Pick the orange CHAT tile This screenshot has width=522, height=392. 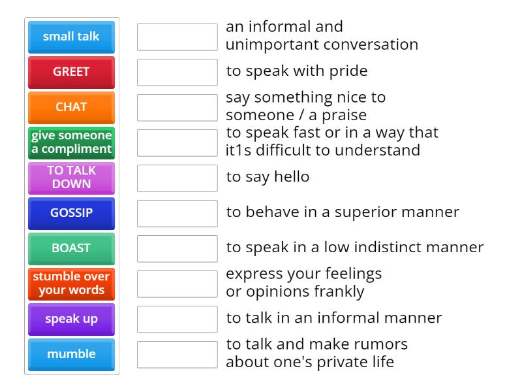pyautogui.click(x=71, y=107)
